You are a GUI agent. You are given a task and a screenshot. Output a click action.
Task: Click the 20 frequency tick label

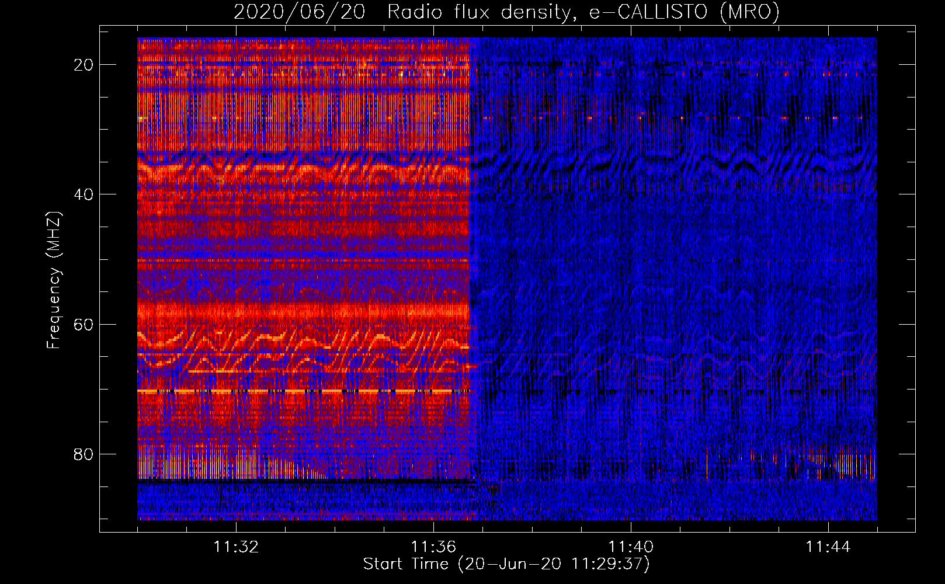(x=84, y=65)
